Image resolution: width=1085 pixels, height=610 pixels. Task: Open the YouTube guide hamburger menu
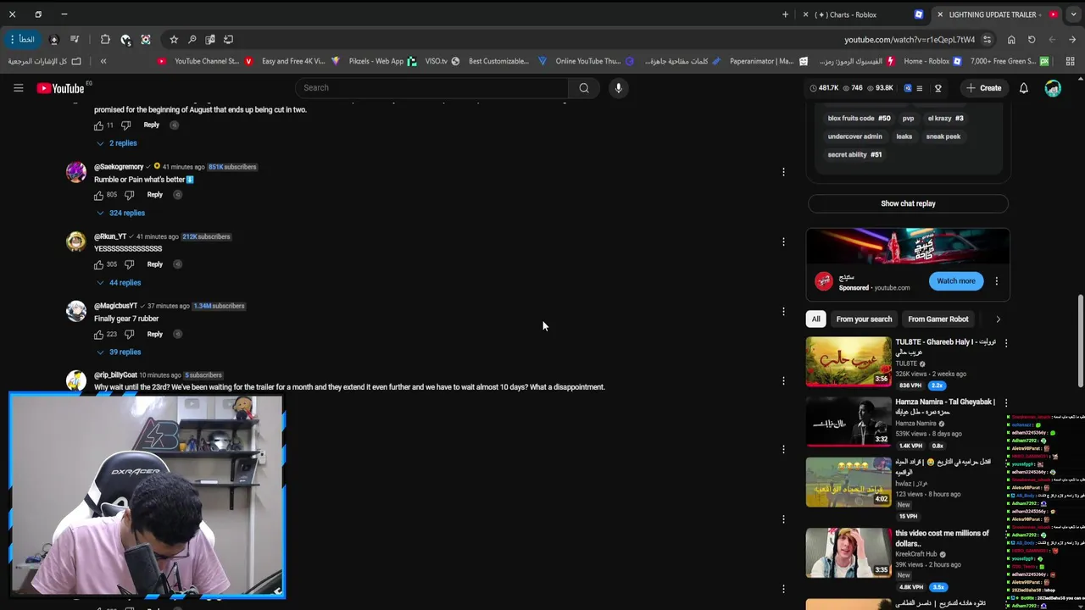tap(18, 88)
